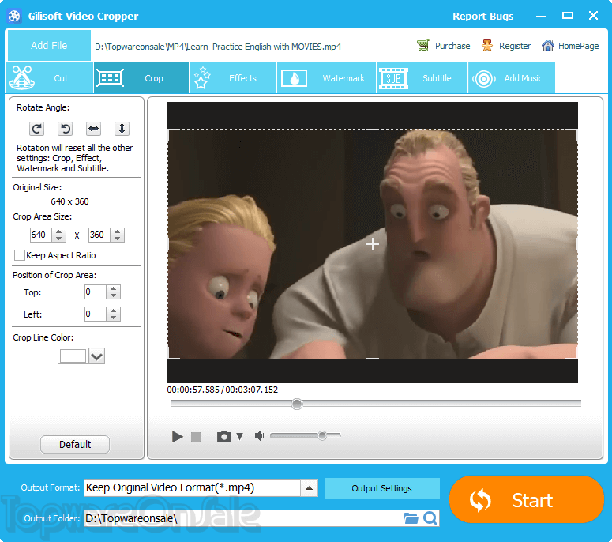This screenshot has width=612, height=542.
Task: Rotate video clockwise using rotate right icon
Action: (36, 129)
